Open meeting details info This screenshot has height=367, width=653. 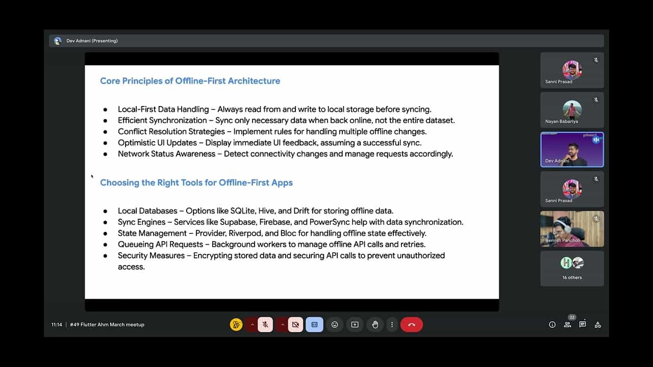[552, 324]
